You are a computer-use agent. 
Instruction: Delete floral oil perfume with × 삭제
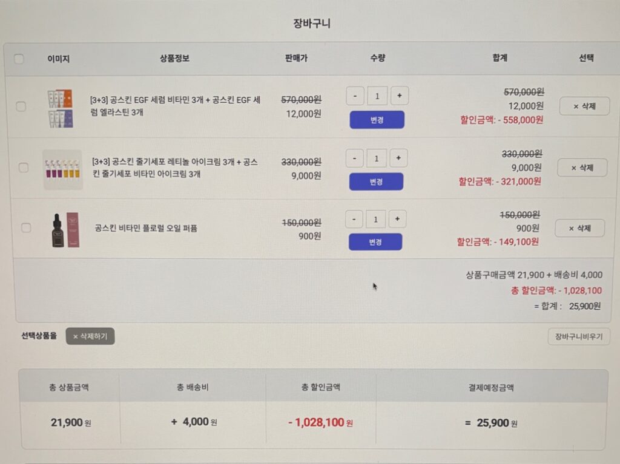[579, 228]
